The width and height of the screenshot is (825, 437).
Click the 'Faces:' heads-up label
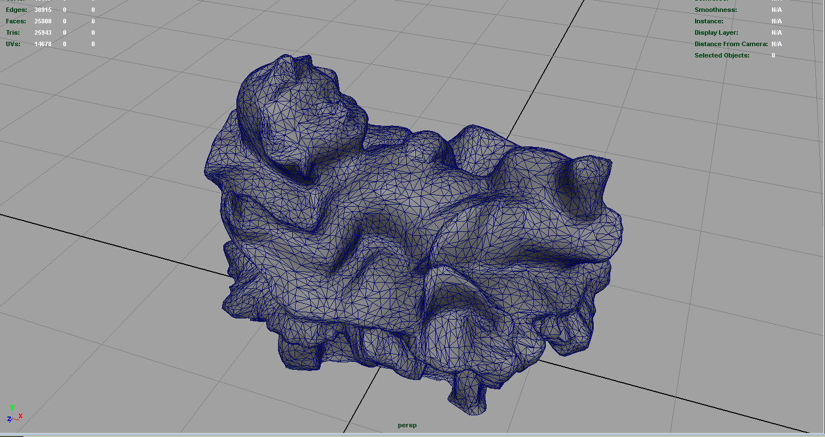pyautogui.click(x=16, y=21)
